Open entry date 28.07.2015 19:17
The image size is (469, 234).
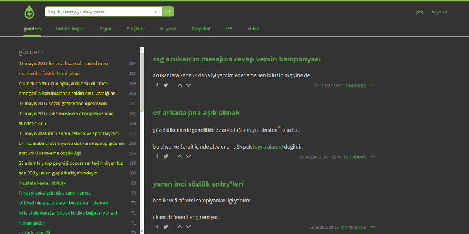(328, 85)
